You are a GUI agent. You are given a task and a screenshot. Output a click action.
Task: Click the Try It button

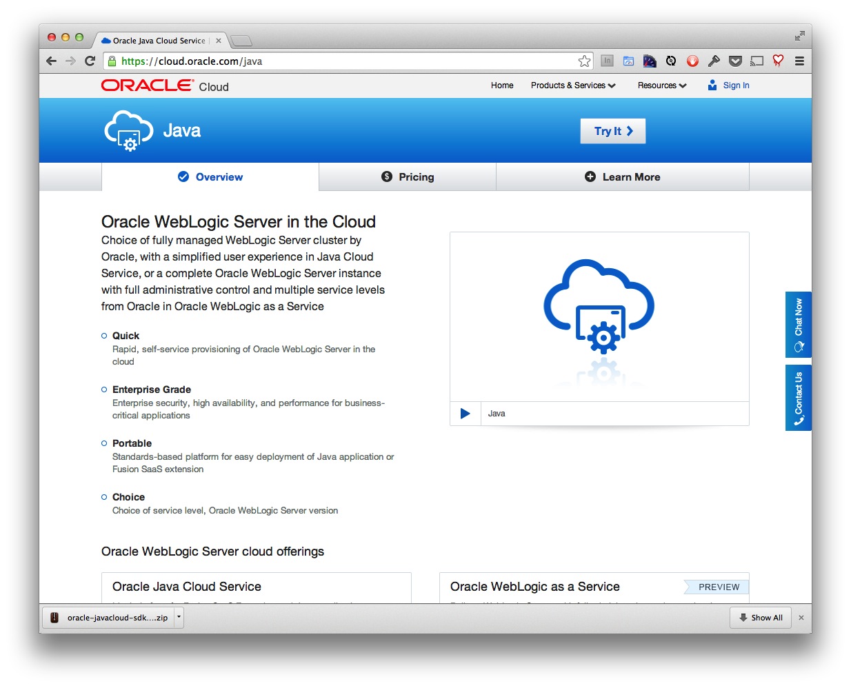coord(613,131)
